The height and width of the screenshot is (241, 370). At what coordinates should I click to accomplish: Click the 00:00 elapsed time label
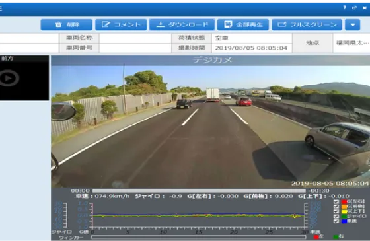click(80, 191)
